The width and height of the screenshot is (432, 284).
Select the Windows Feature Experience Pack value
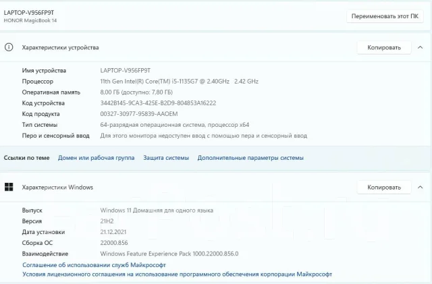[169, 254]
